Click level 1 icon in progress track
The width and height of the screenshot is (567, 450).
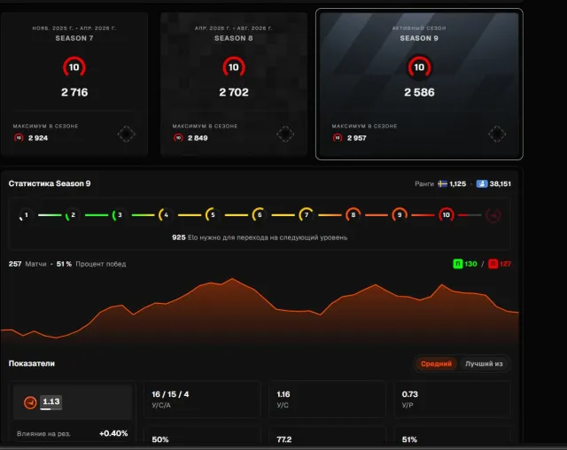tap(26, 215)
